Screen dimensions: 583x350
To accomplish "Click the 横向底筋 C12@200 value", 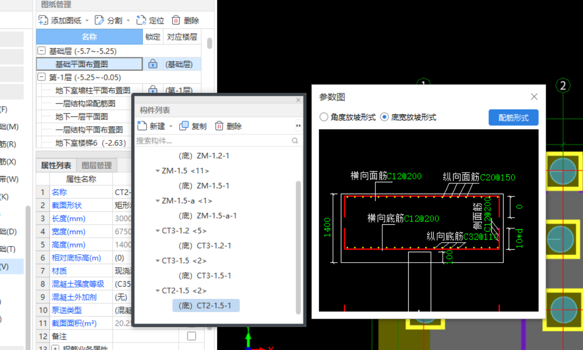I will click(422, 218).
